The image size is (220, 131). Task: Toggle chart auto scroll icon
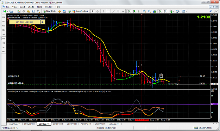[161, 11]
